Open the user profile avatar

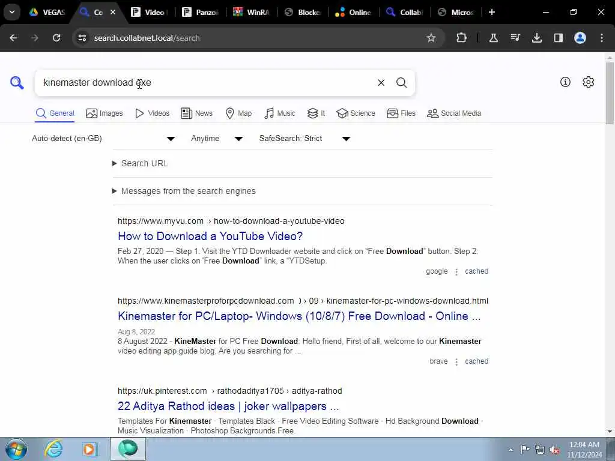[580, 38]
